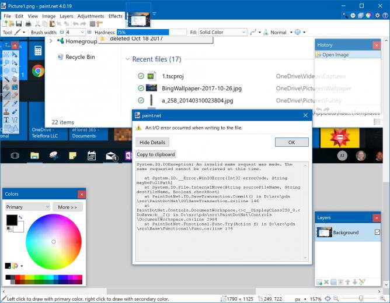Open the Image menu

click(x=49, y=16)
